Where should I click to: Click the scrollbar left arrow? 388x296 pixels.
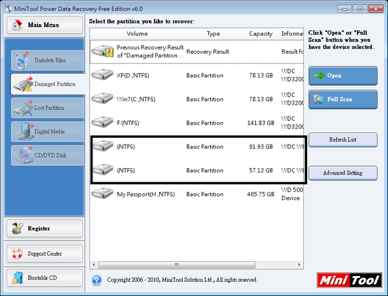coord(94,265)
